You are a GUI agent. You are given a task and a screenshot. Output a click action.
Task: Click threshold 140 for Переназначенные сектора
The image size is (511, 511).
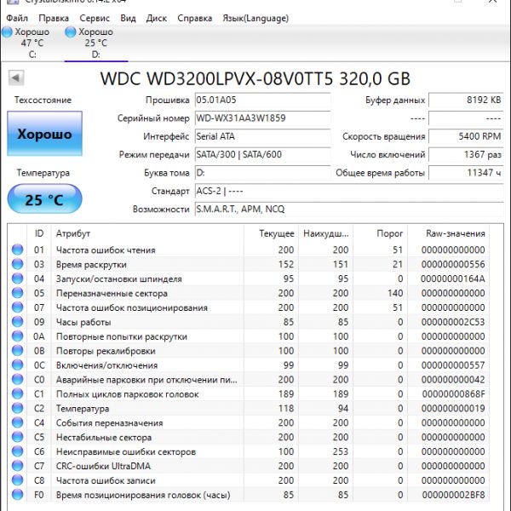tap(395, 293)
